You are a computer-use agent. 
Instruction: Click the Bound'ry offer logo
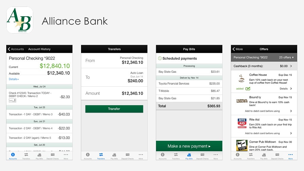242,101
